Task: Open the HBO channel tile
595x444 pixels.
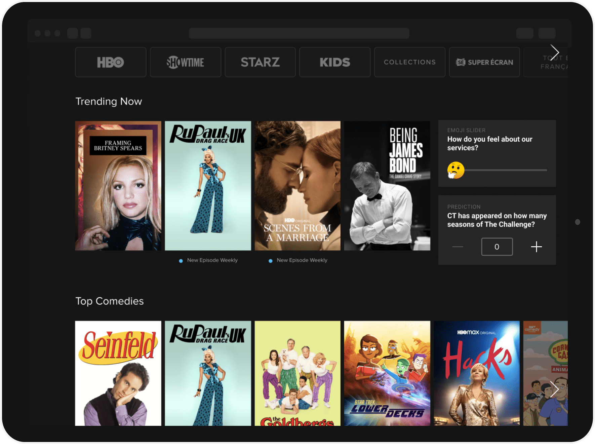Action: (111, 62)
